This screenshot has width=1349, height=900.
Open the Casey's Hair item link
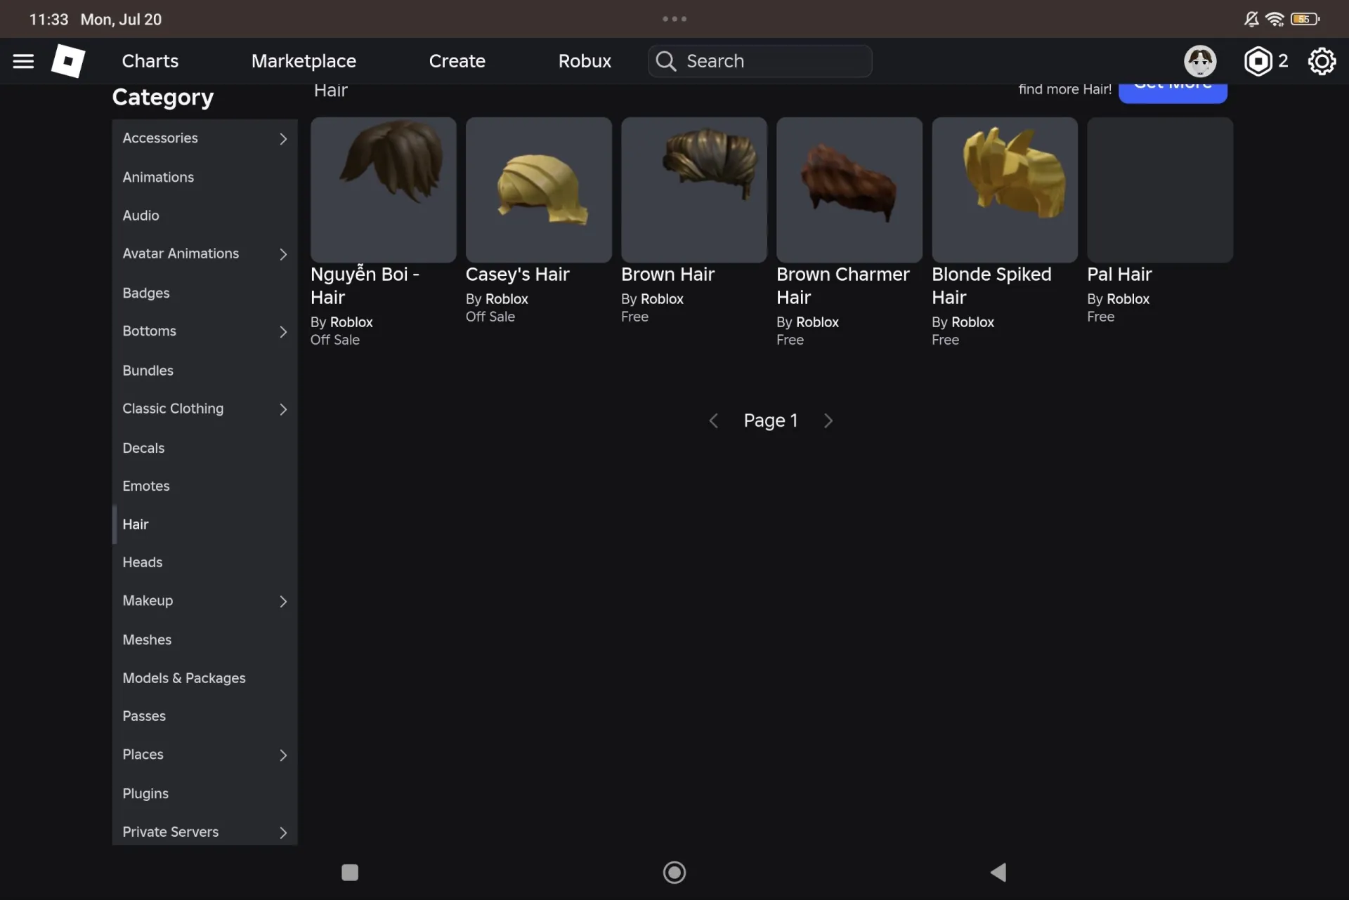[517, 274]
